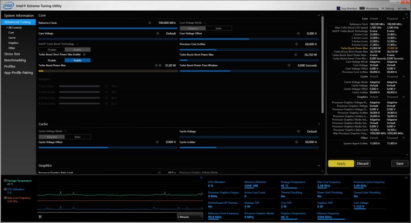Click the wrench icon above monitor tiles
The image size is (411, 223).
click(407, 178)
